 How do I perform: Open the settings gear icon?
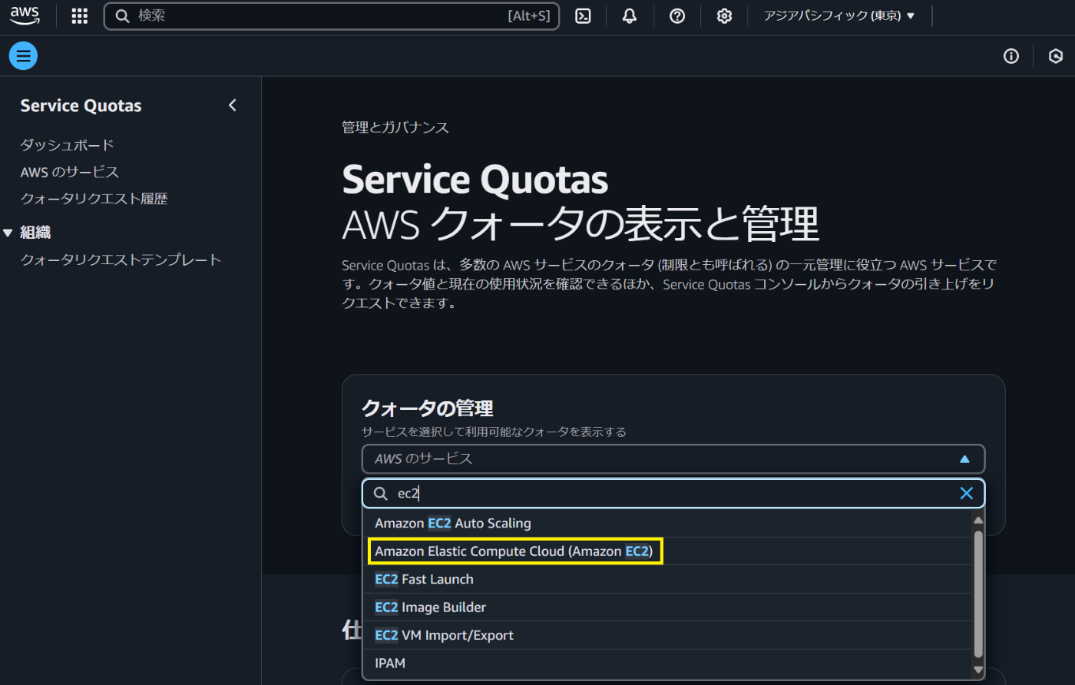click(x=724, y=16)
